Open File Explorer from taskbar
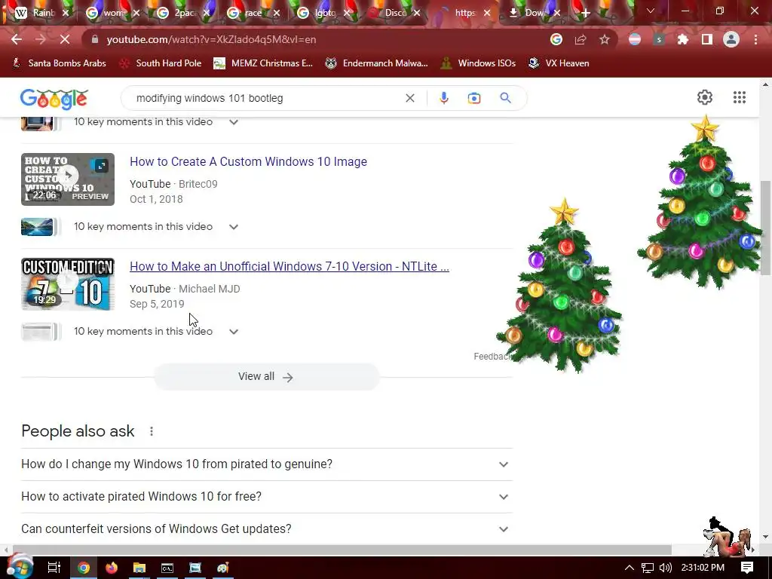772x579 pixels. (x=139, y=568)
